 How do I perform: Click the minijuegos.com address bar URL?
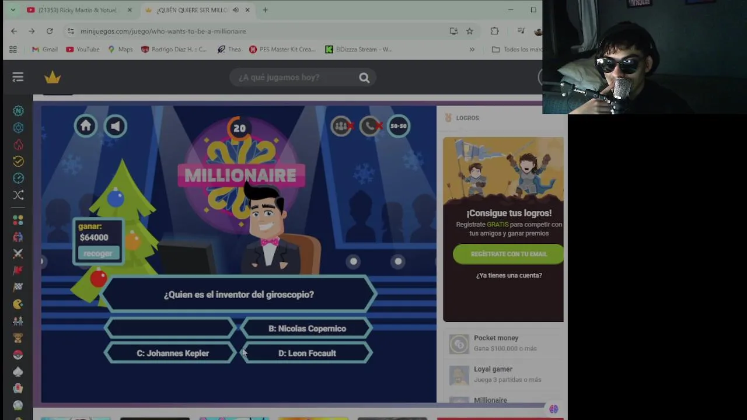163,31
